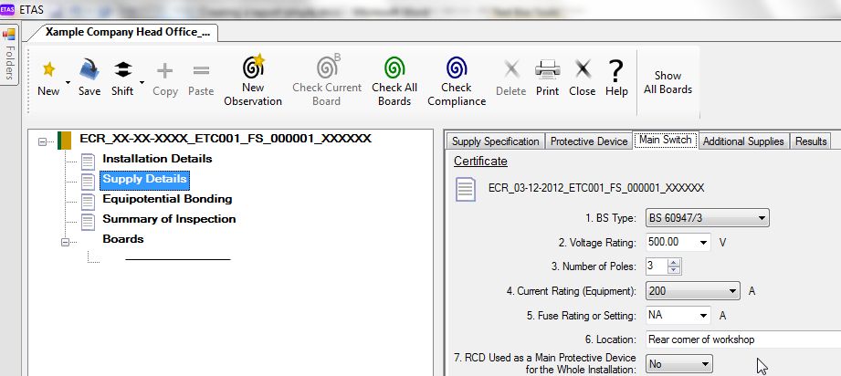Image resolution: width=841 pixels, height=376 pixels.
Task: Click Installation Details document icon
Action: coord(88,161)
